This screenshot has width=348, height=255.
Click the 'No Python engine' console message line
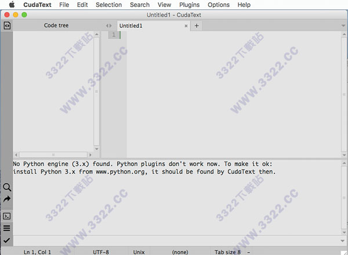pyautogui.click(x=143, y=164)
